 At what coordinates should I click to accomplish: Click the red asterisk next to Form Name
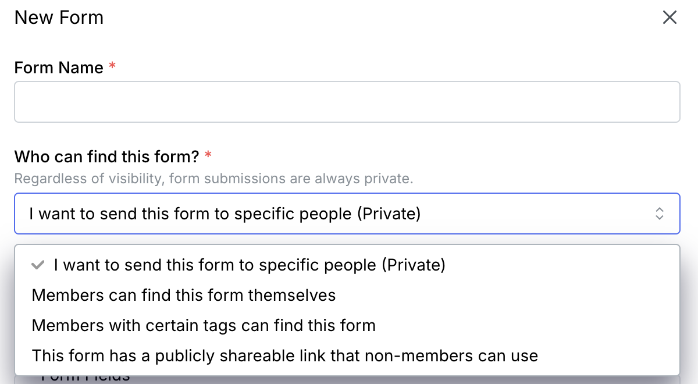click(112, 65)
